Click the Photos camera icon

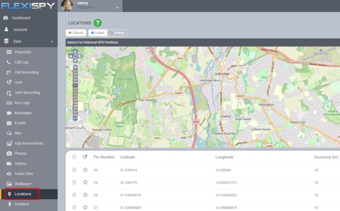tap(9, 153)
